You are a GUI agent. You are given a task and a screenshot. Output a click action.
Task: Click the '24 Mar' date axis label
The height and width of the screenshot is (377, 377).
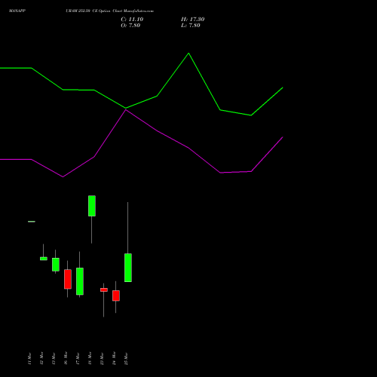coord(114,358)
